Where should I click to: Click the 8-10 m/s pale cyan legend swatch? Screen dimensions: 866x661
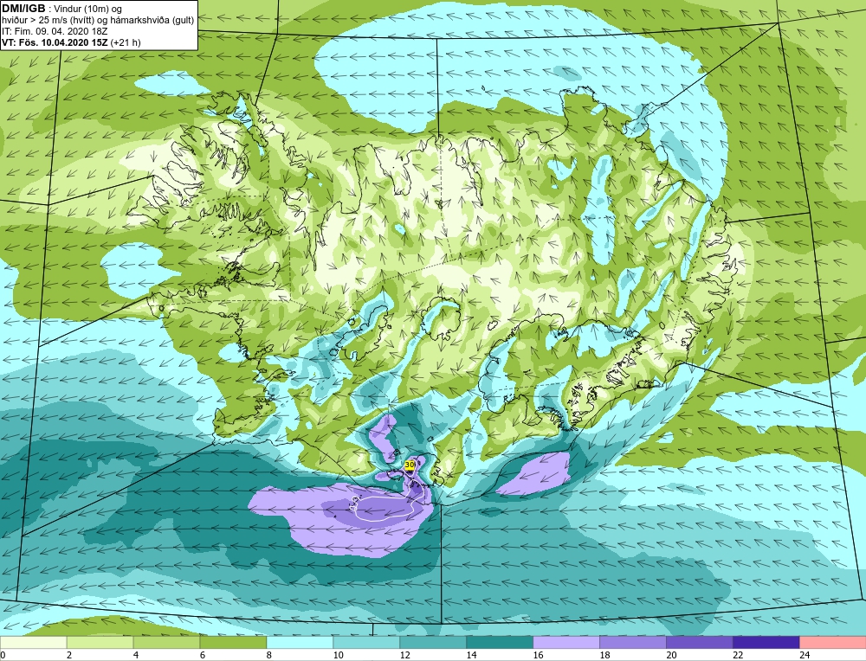(x=300, y=643)
